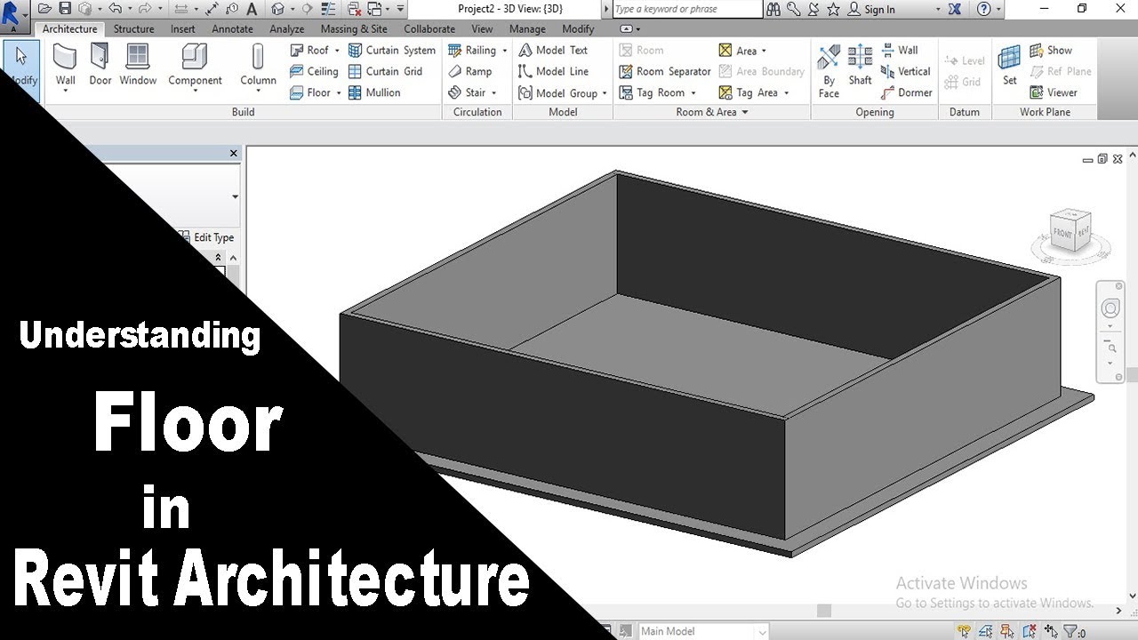Select the Mullion tool
Screen dimensions: 1138x640
tap(374, 92)
